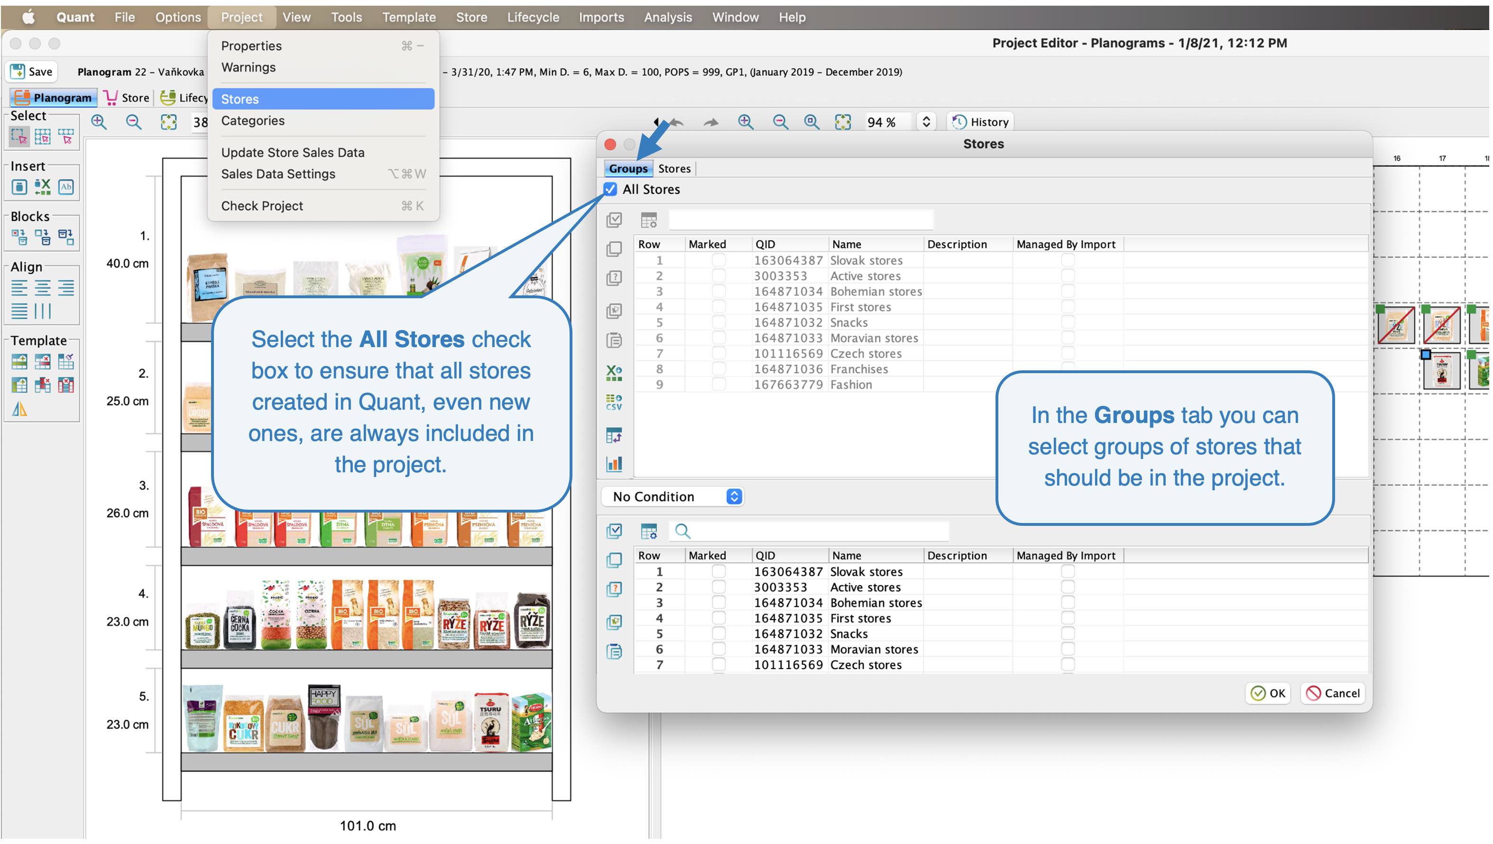Click the first Blocks tool icon
Viewport: 1493px width, 844px height.
pos(19,237)
